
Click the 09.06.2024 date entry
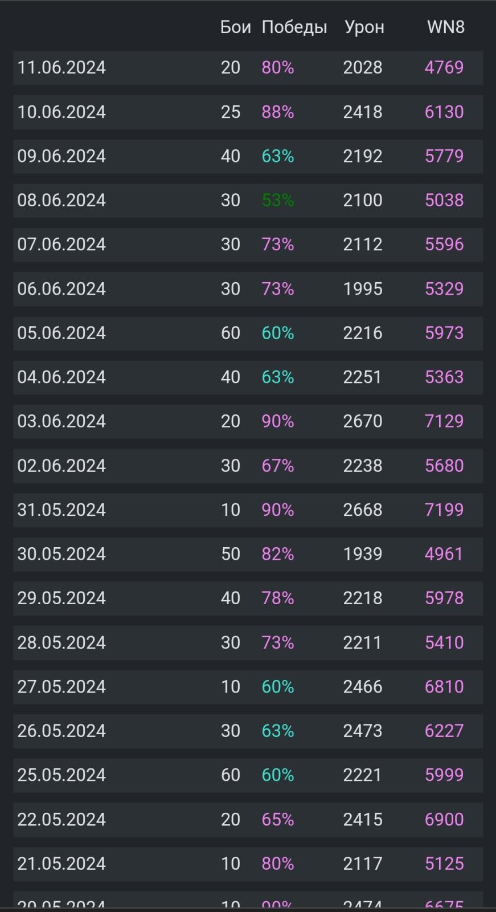coord(62,156)
